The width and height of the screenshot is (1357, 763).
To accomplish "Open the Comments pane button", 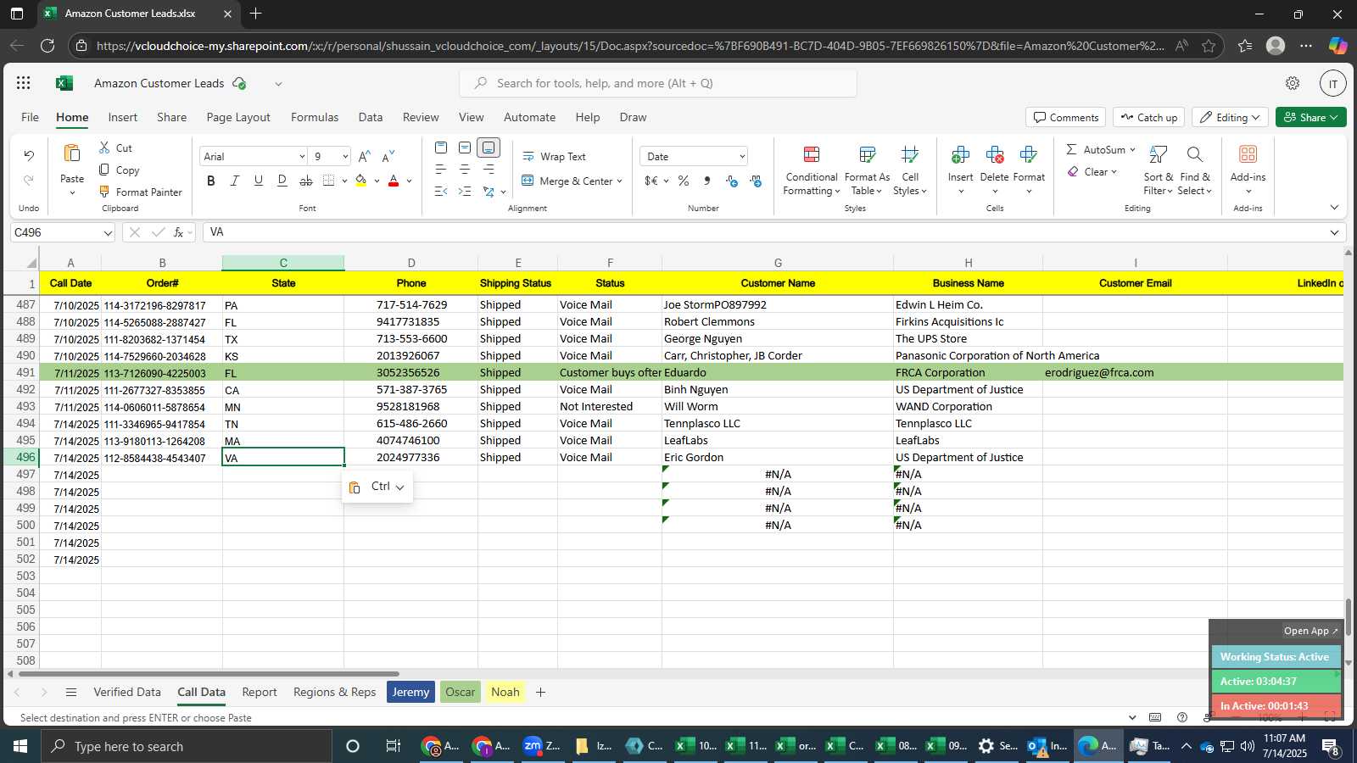I will point(1065,117).
